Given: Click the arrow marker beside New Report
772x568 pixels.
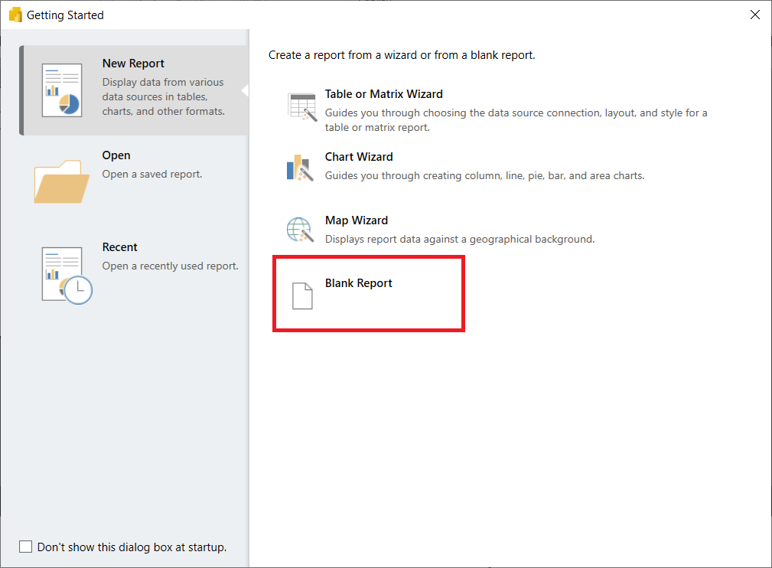Looking at the screenshot, I should click(246, 90).
